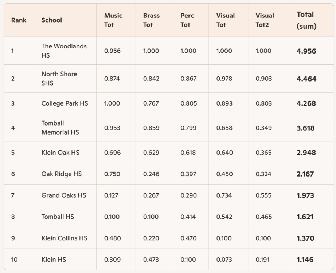The image size is (336, 273).
Task: Click the North Shore SHS cell
Action: click(59, 79)
